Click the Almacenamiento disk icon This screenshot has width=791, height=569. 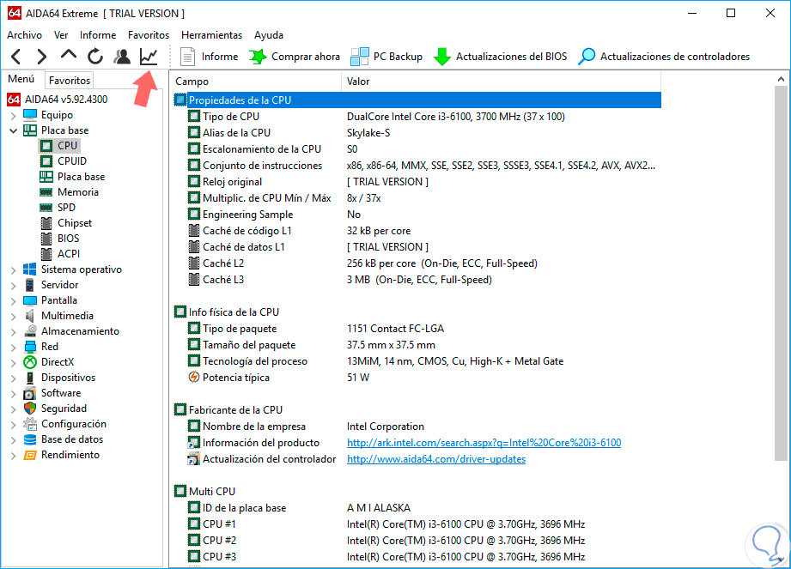point(30,331)
